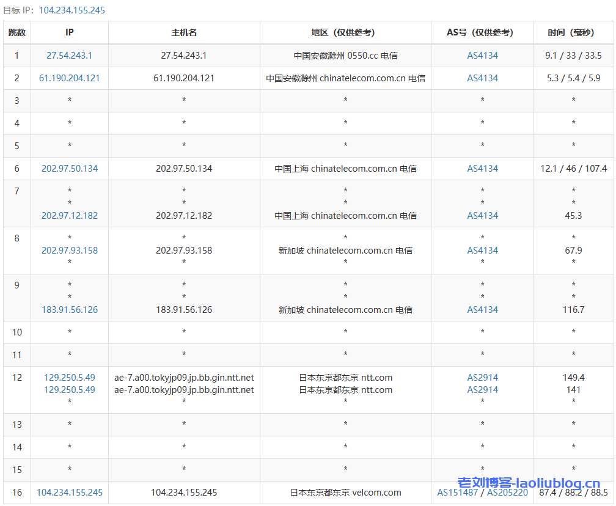Open AS151487 link on hop 16

(455, 492)
